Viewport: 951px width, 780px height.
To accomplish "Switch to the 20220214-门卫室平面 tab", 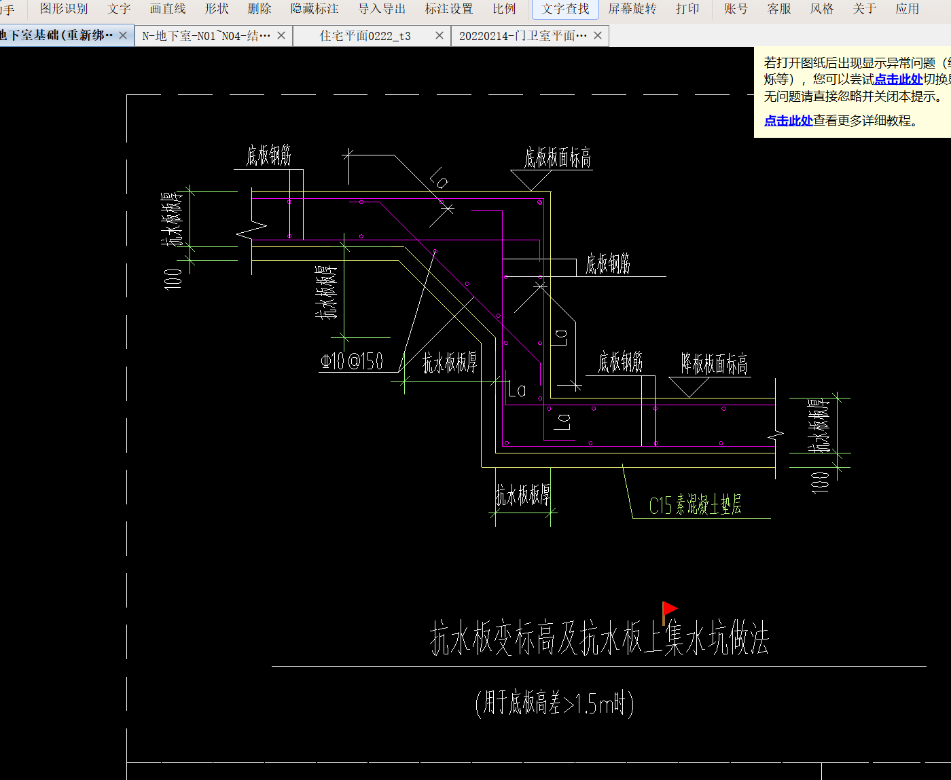I will point(522,36).
